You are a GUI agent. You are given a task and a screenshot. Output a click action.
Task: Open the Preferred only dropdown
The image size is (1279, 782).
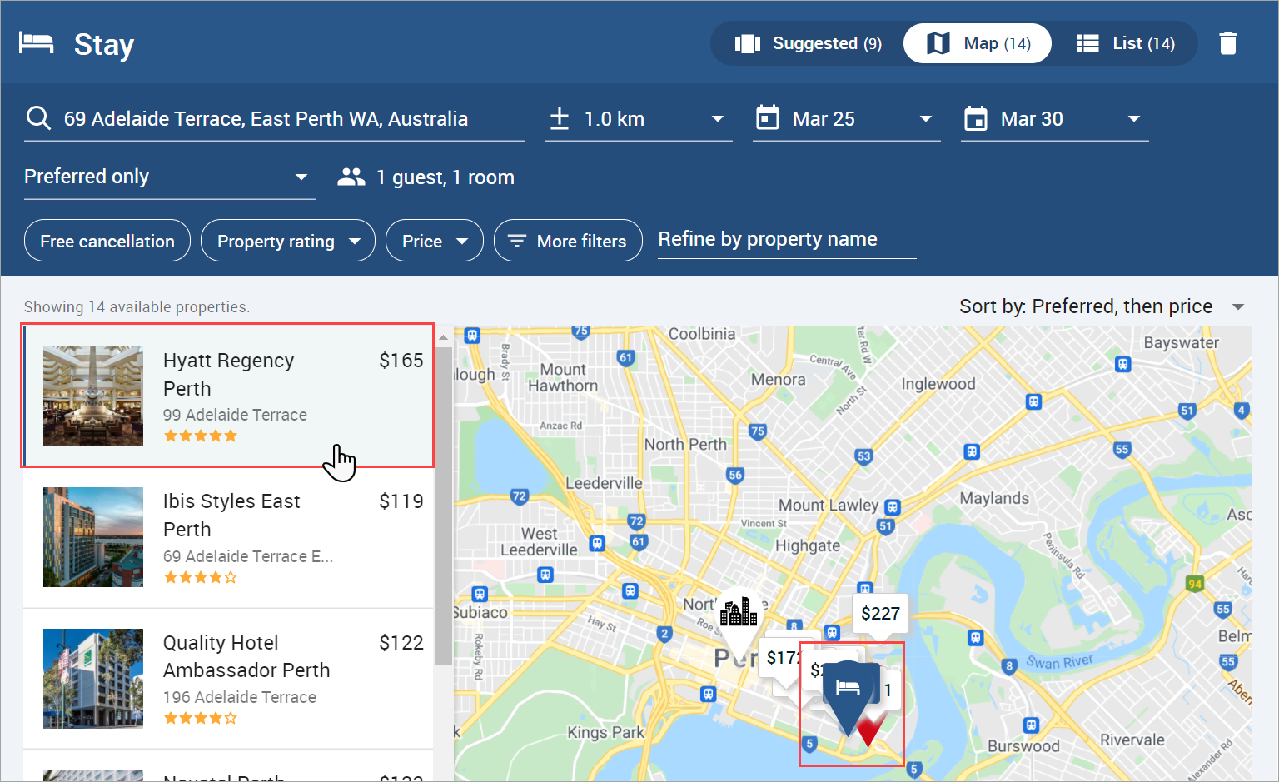(x=170, y=177)
